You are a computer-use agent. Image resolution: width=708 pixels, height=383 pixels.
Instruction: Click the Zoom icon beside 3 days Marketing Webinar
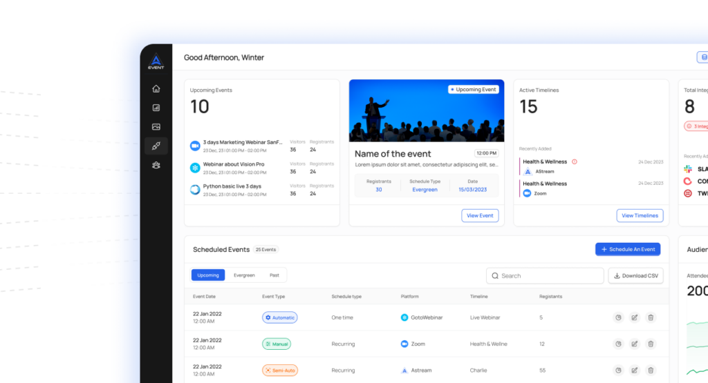(x=195, y=146)
